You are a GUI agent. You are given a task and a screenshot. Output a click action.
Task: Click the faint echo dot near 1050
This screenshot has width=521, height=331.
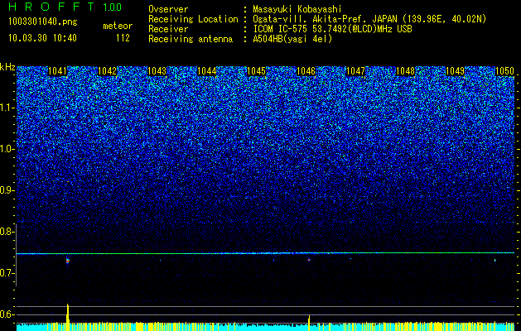(495, 261)
